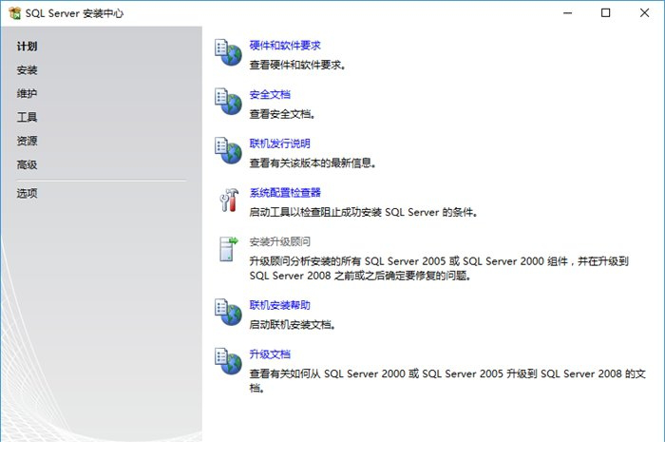Click the text 查看硬件和软件要求。
This screenshot has width=665, height=459.
point(297,65)
